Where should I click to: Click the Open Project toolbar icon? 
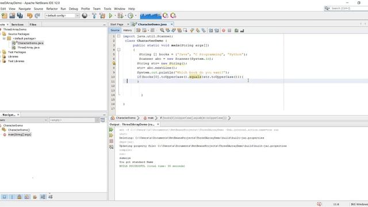click(x=12, y=16)
